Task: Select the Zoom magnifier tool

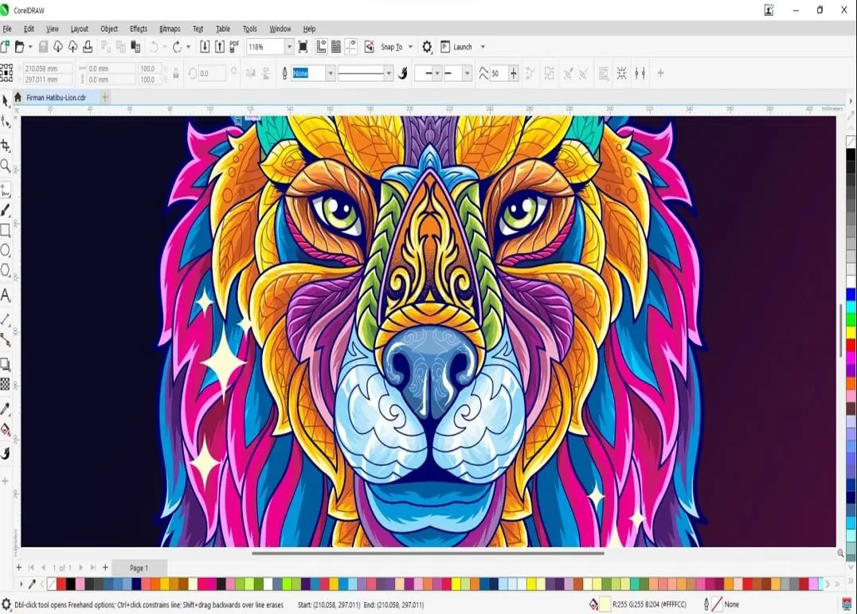Action: tap(6, 166)
